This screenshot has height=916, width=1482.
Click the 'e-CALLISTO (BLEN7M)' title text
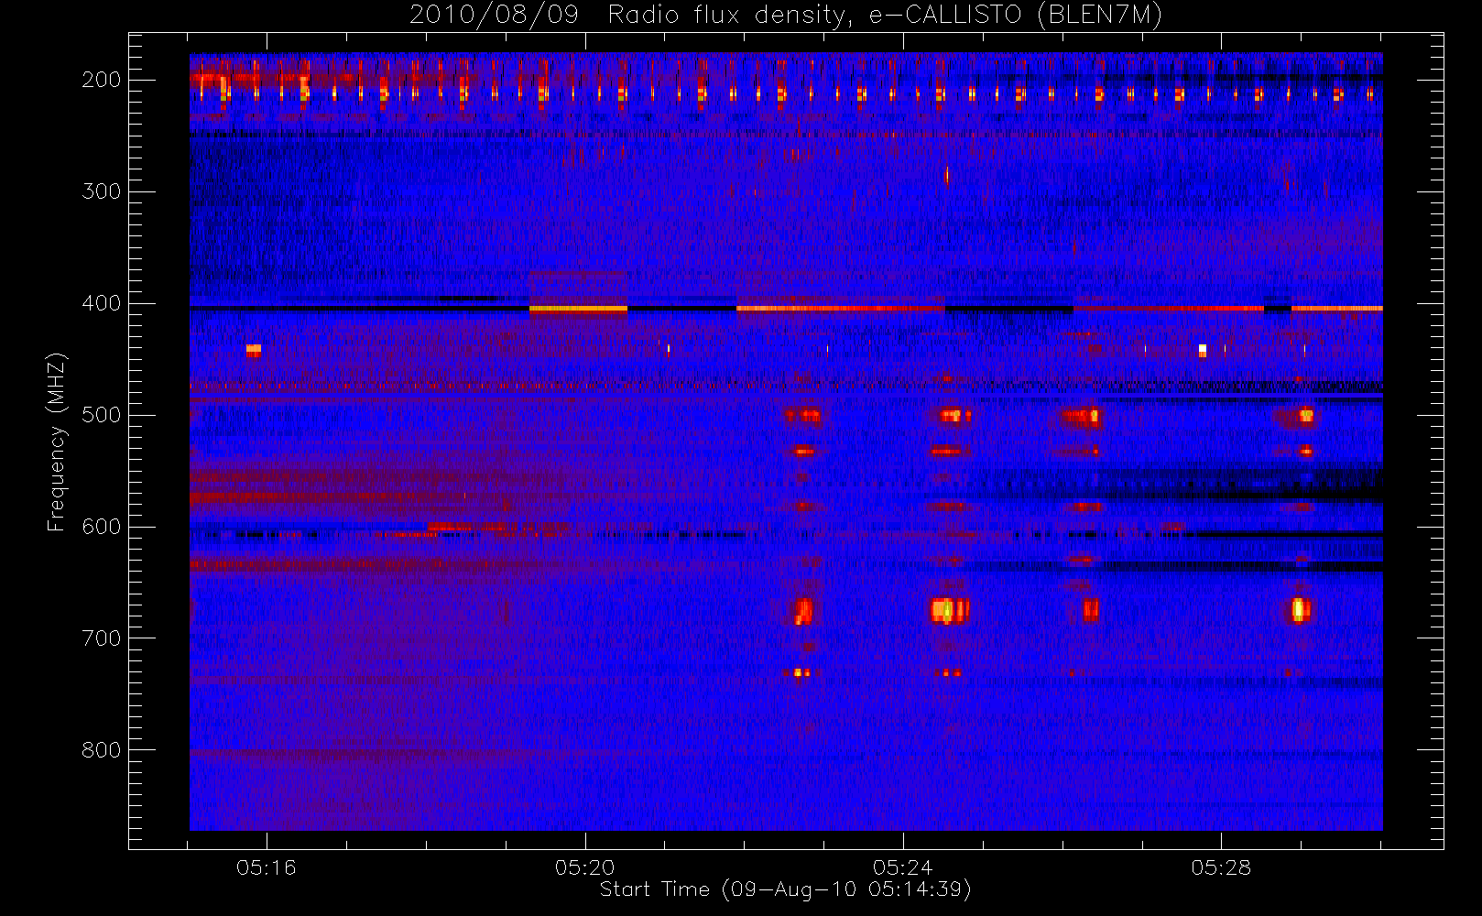pos(1016,15)
